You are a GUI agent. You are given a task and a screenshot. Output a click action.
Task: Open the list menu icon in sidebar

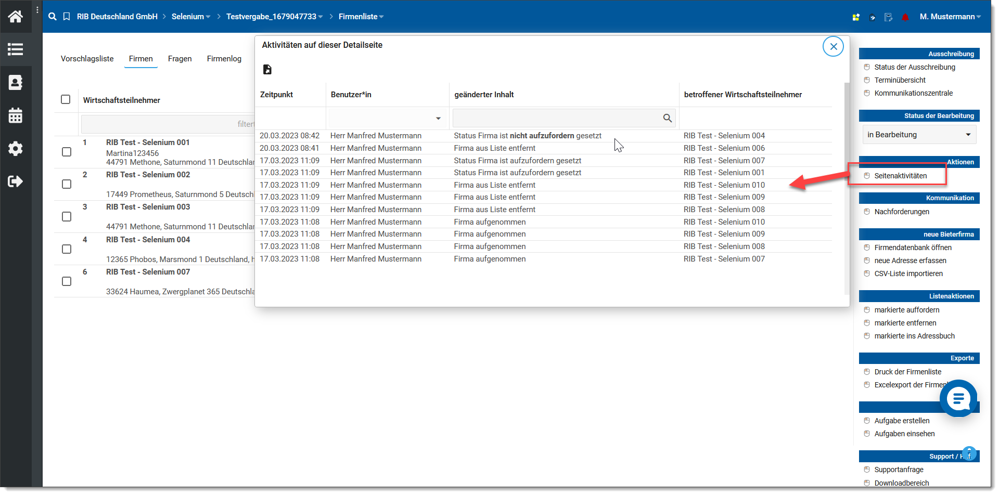15,49
